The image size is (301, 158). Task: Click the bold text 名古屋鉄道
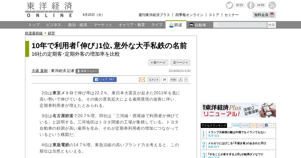[x=63, y=116]
